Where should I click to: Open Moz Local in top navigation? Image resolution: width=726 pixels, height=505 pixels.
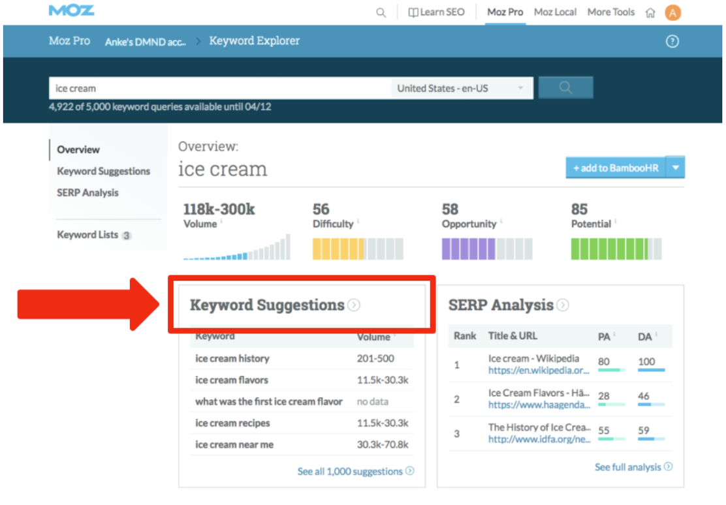coord(555,12)
